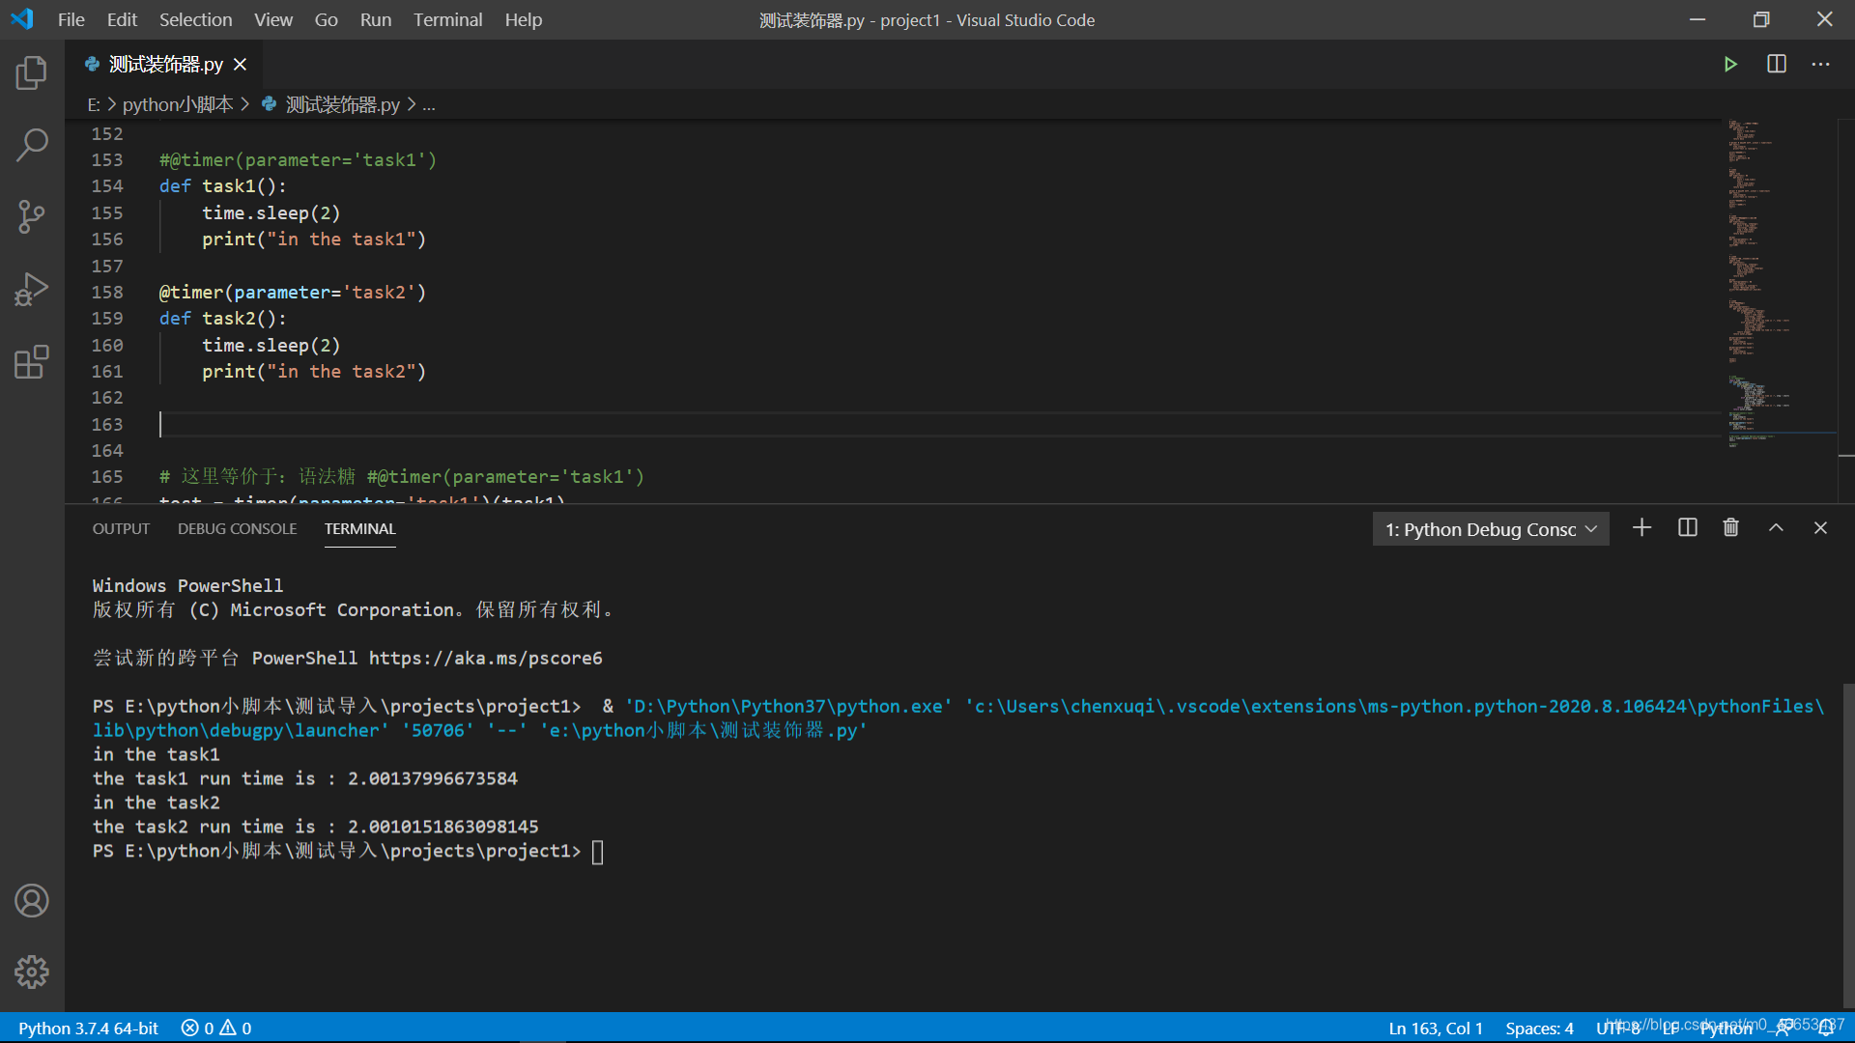Close the terminal panel
Screen dimensions: 1855x1043
pyautogui.click(x=1820, y=528)
